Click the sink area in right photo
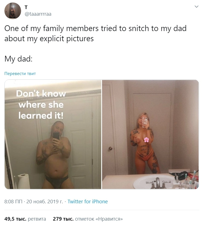This screenshot has width=203, height=225. click(x=155, y=182)
